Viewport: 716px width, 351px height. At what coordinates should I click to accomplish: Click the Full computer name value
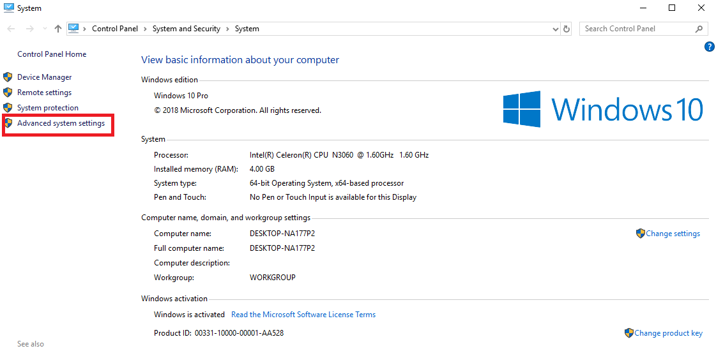coord(282,248)
